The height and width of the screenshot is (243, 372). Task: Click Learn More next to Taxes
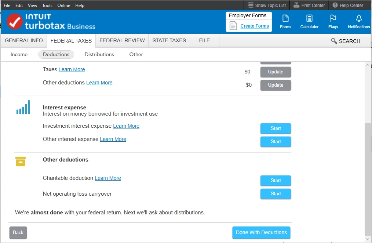coord(72,69)
